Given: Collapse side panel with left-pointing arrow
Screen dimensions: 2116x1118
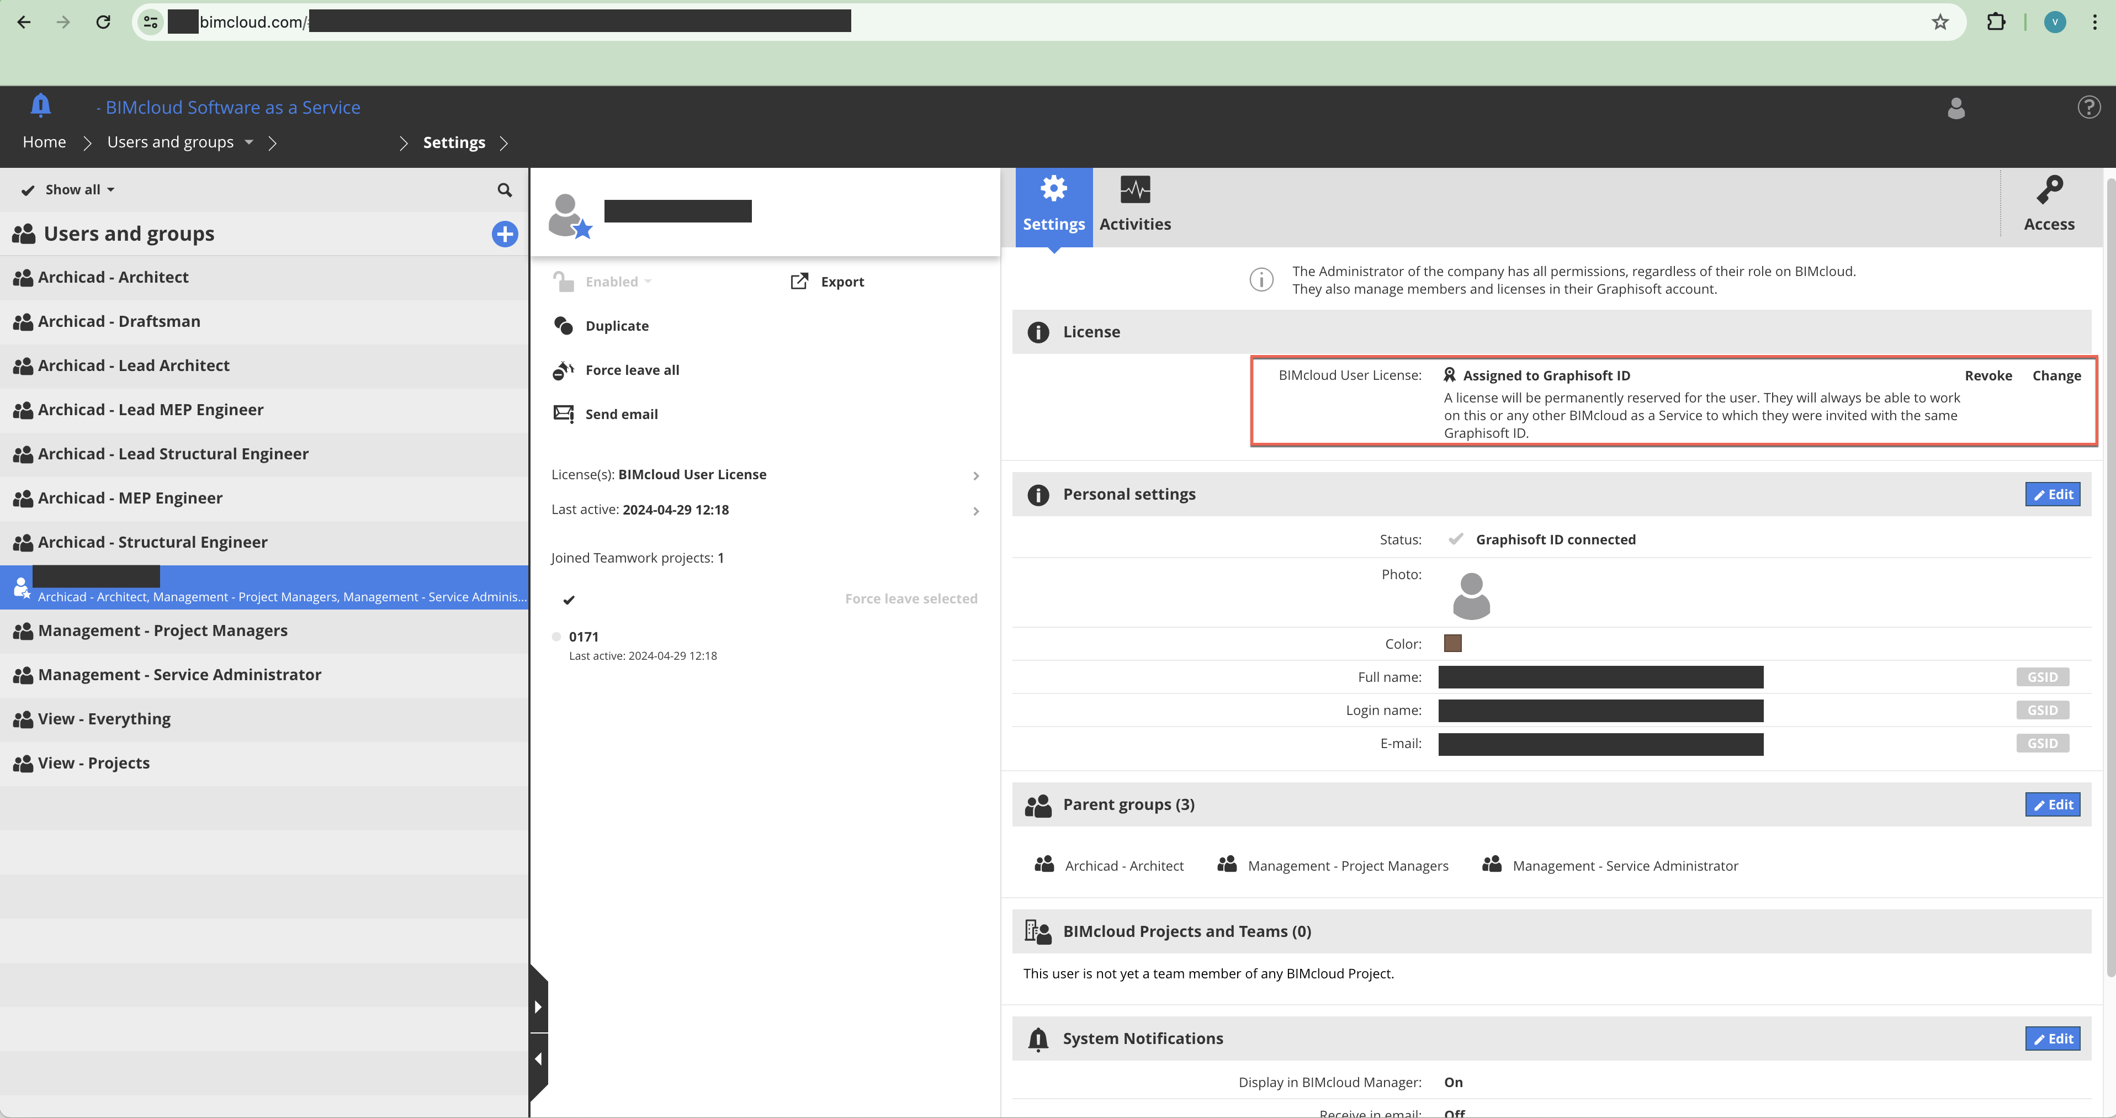Looking at the screenshot, I should point(538,1059).
